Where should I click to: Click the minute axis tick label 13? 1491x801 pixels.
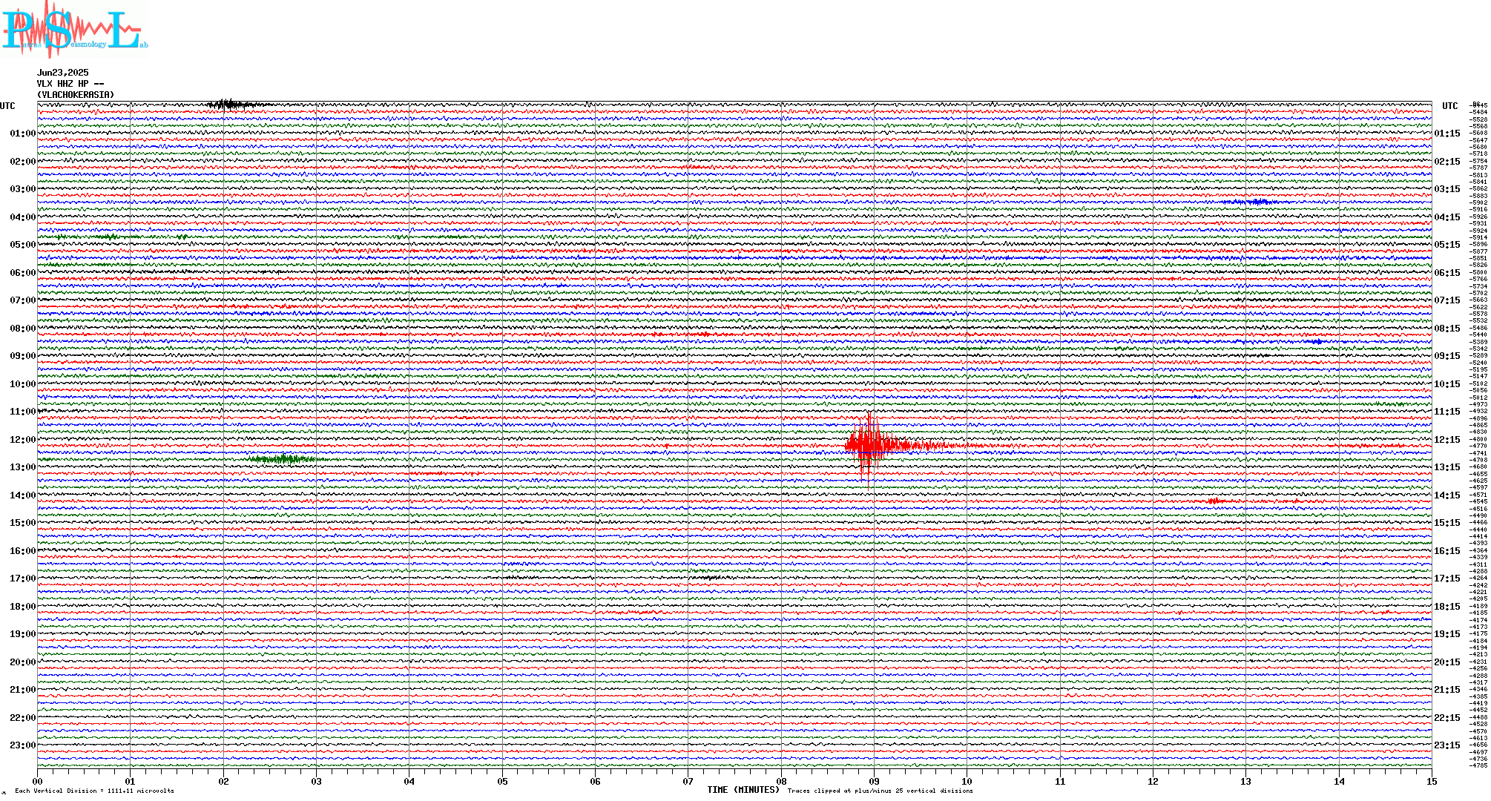(1245, 781)
